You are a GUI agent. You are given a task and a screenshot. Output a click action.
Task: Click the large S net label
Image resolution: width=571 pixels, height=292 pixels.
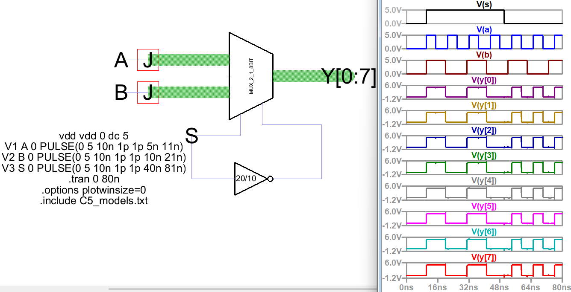pyautogui.click(x=192, y=136)
